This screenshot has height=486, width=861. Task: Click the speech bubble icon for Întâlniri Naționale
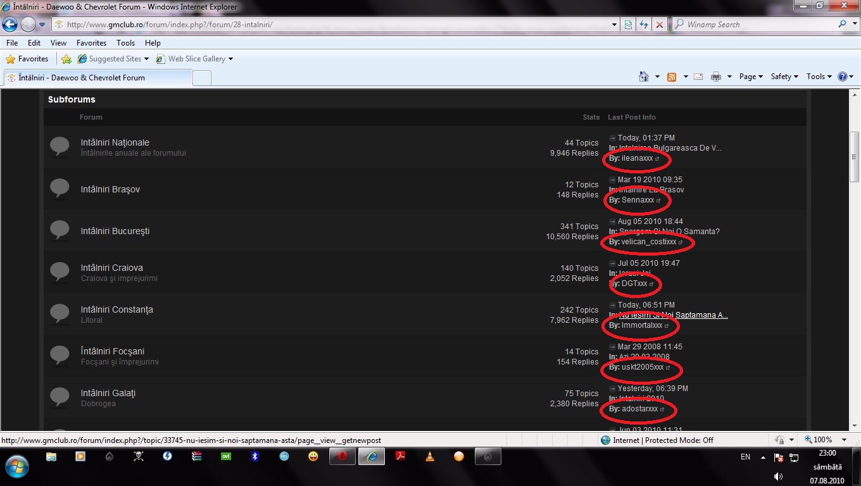(60, 147)
